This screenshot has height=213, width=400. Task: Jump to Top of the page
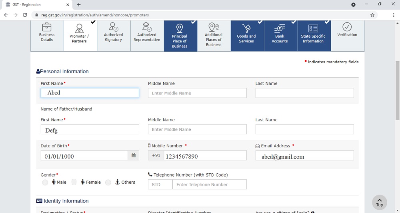click(x=380, y=203)
